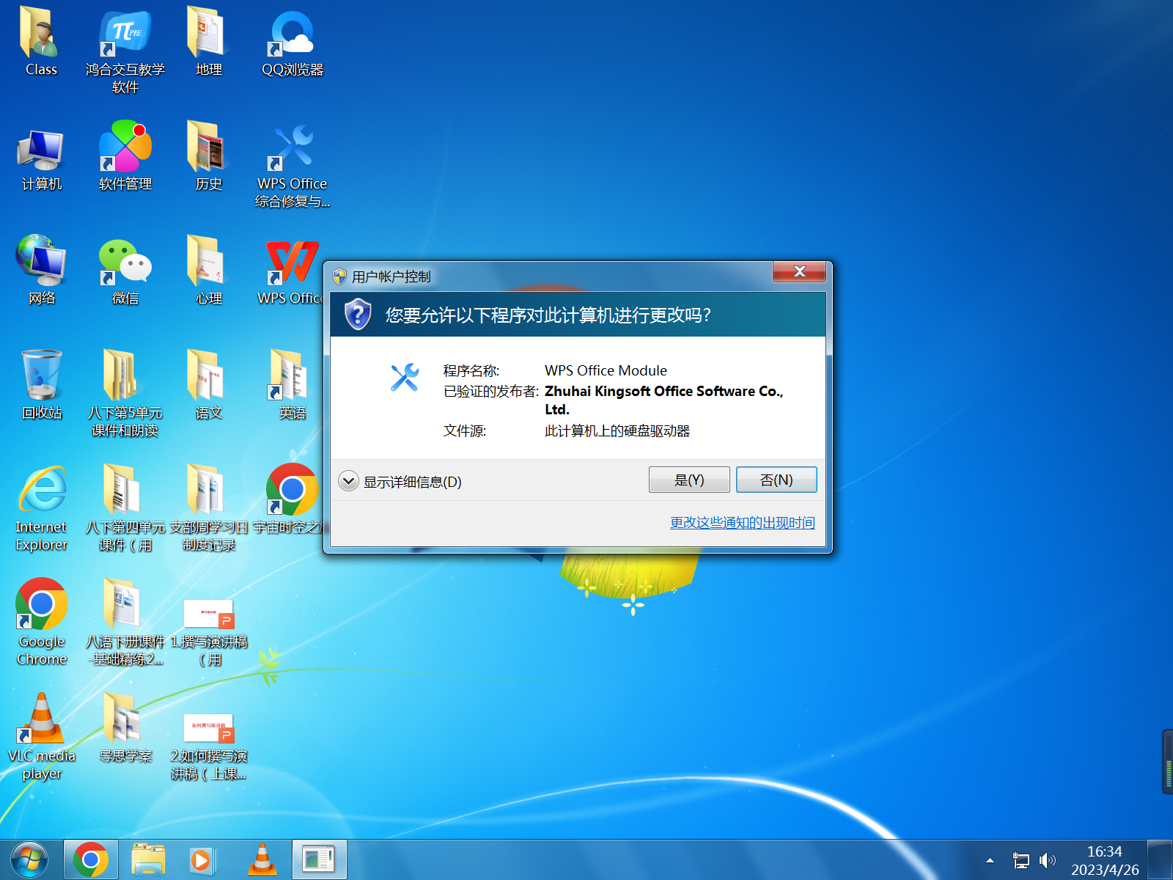Open media player icon in taskbar
Screen dimensions: 1173x880
[203, 859]
